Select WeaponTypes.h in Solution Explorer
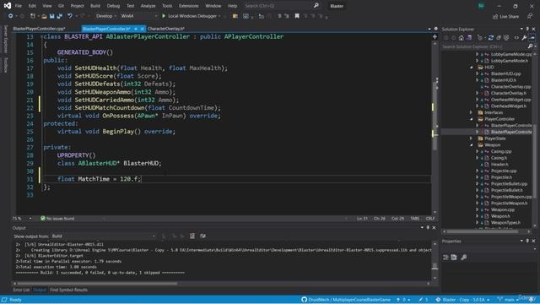This screenshot has width=540, height=304. click(505, 223)
